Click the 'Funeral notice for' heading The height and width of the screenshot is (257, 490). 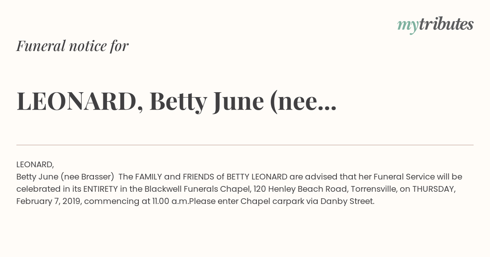[x=72, y=46]
